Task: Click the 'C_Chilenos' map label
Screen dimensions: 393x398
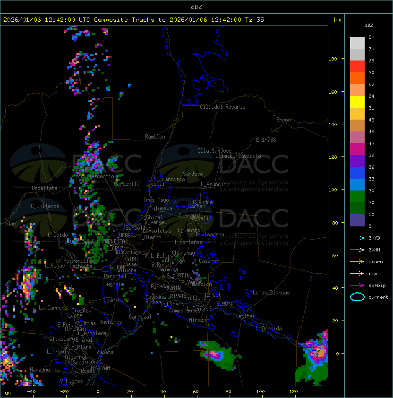Action: click(45, 206)
